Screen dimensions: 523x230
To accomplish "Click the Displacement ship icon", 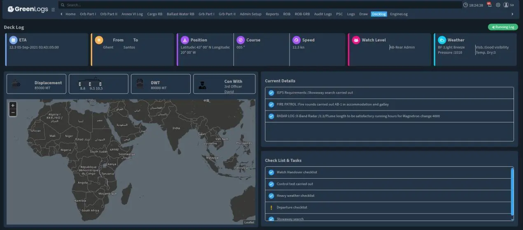I will 16,84.
